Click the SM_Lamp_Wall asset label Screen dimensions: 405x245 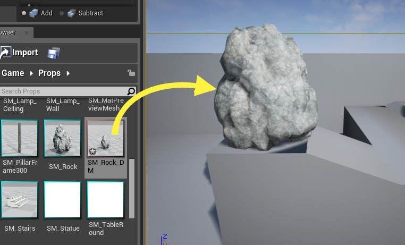pyautogui.click(x=63, y=105)
